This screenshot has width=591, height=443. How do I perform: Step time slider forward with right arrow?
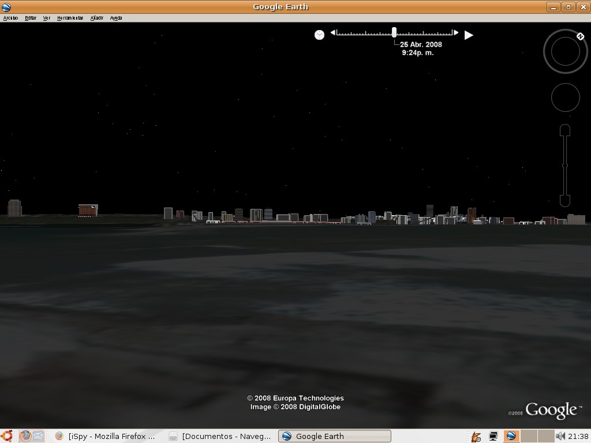pos(456,33)
